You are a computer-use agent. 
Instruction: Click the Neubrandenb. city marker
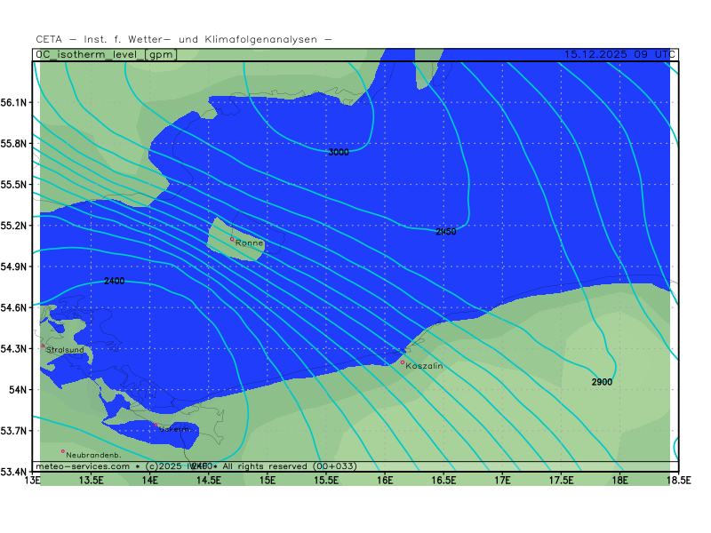click(63, 451)
